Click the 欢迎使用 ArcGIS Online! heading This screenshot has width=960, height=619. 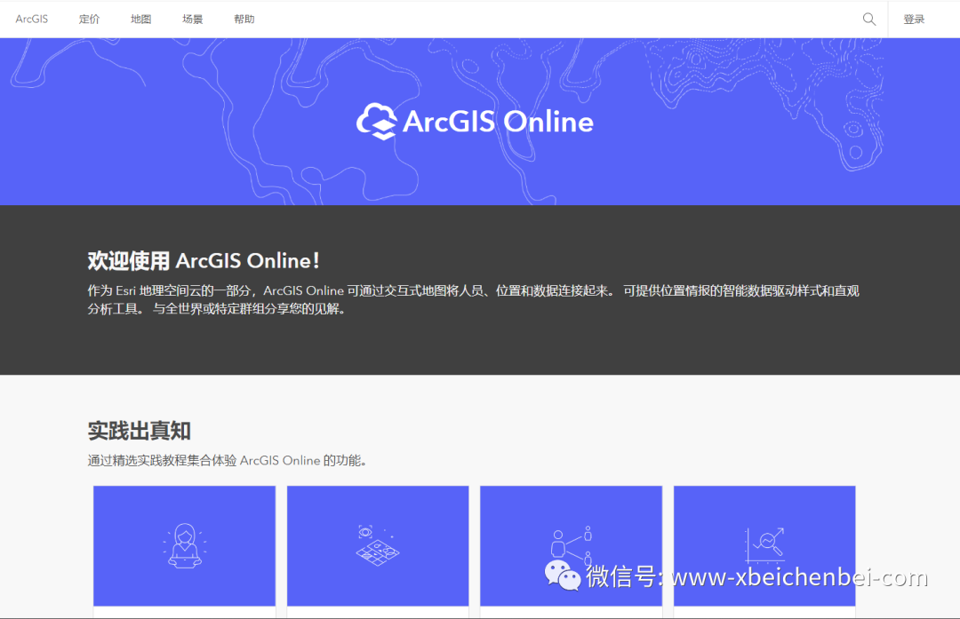click(204, 260)
